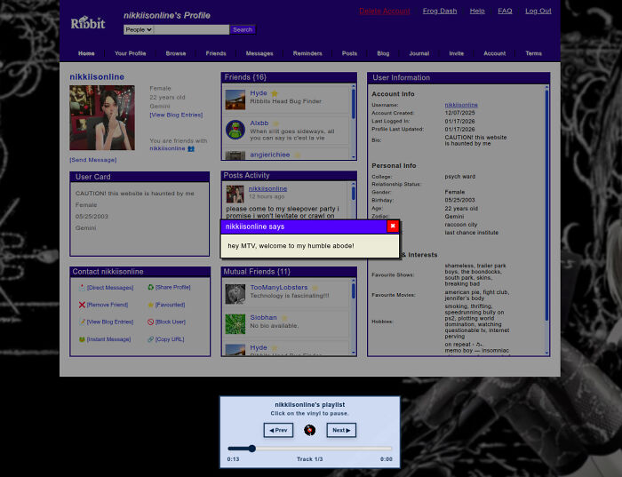Click the Block User prohibited icon
The image size is (622, 477).
pyautogui.click(x=150, y=322)
